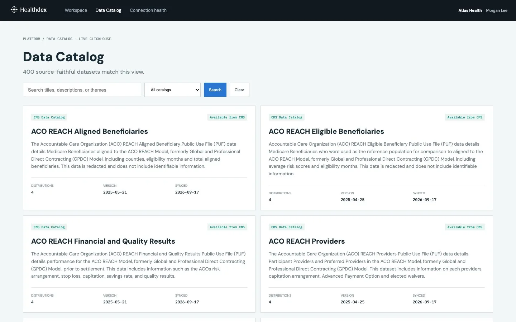Click the blue Search button

215,90
